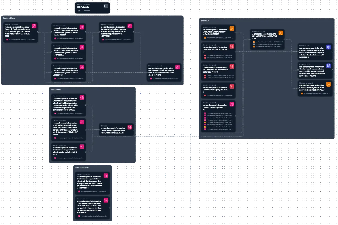338x225 pixels.
Task: Click output connector of ConfversionDeployment node
Action: pos(38,32)
